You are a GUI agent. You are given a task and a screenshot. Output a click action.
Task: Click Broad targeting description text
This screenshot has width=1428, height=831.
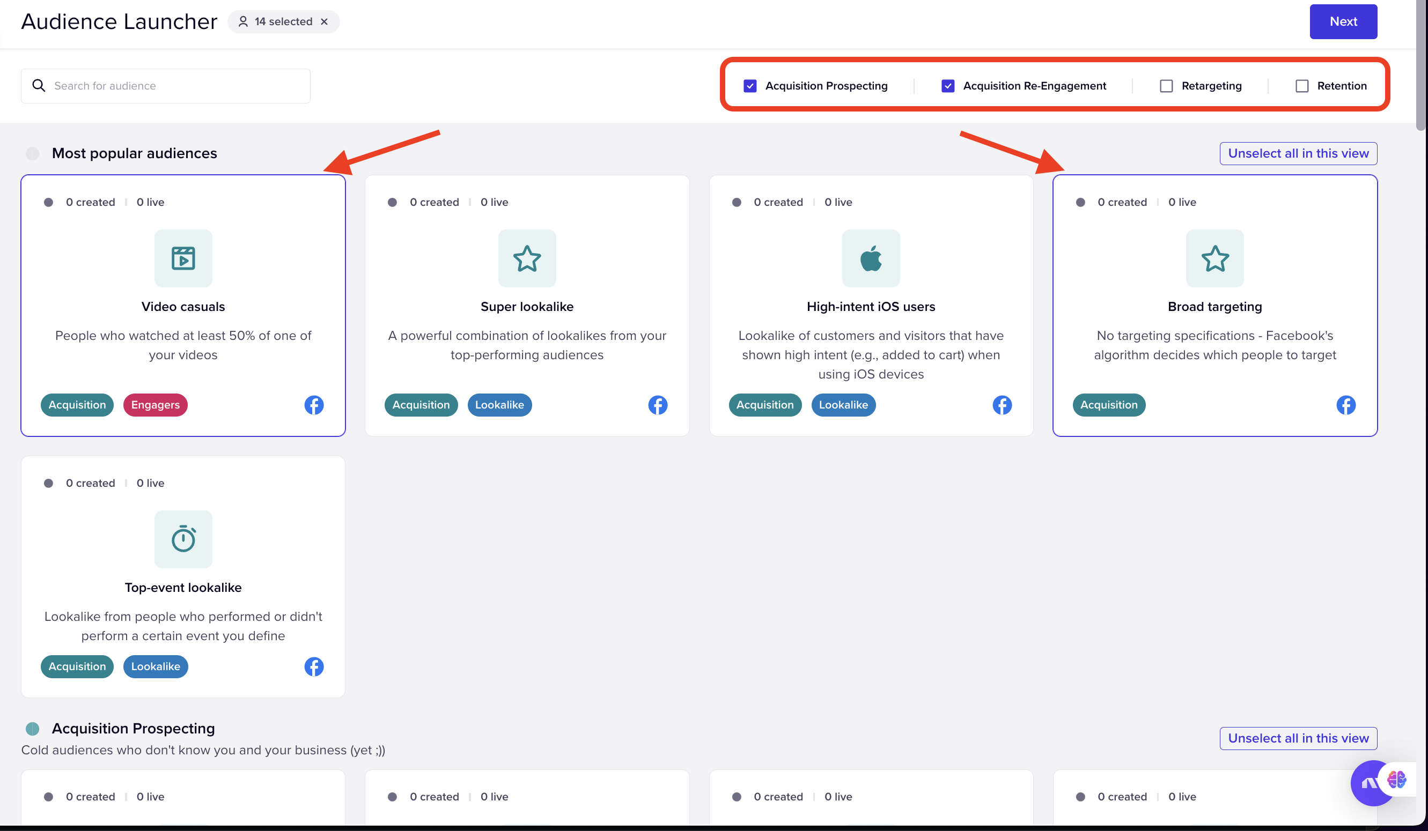(1215, 345)
